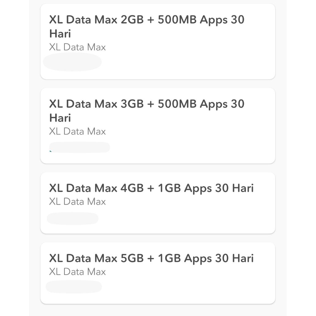
Task: Click 'XL Data Max' subtitle under the 5GB package
Action: coord(77,272)
